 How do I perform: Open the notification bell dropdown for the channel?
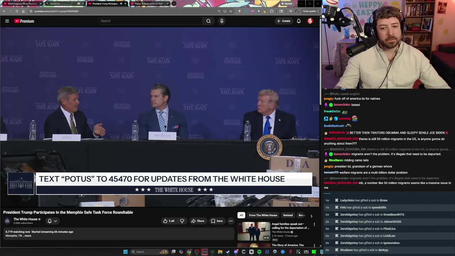(52, 221)
